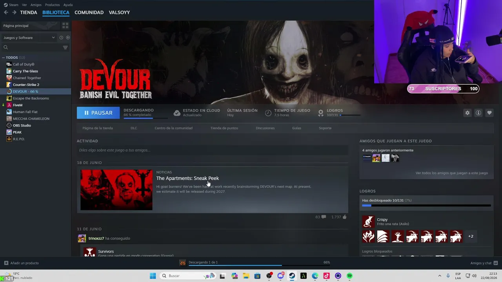Click the Windows taskbar search box
The height and width of the screenshot is (282, 502).
[187, 276]
